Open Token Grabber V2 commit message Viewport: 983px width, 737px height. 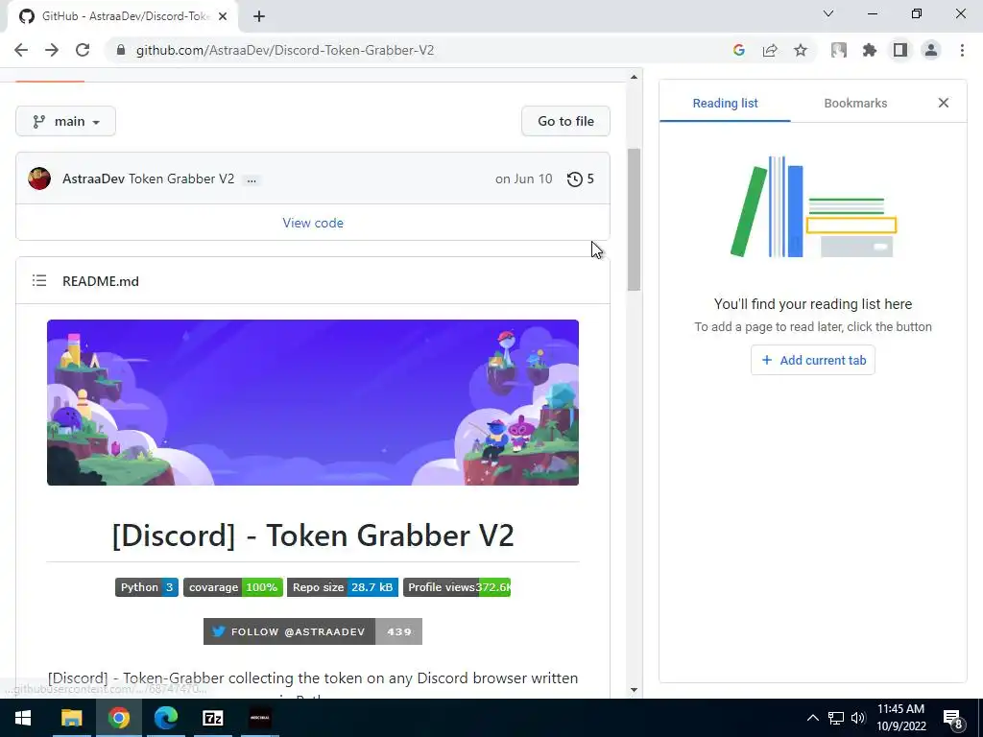coord(181,178)
